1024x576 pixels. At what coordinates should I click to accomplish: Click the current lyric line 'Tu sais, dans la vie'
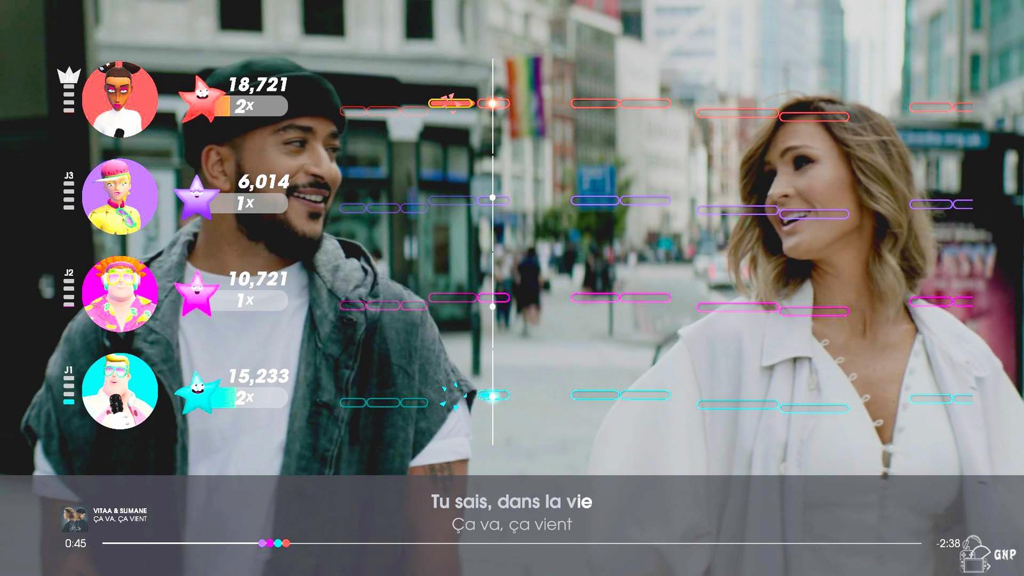coord(511,501)
